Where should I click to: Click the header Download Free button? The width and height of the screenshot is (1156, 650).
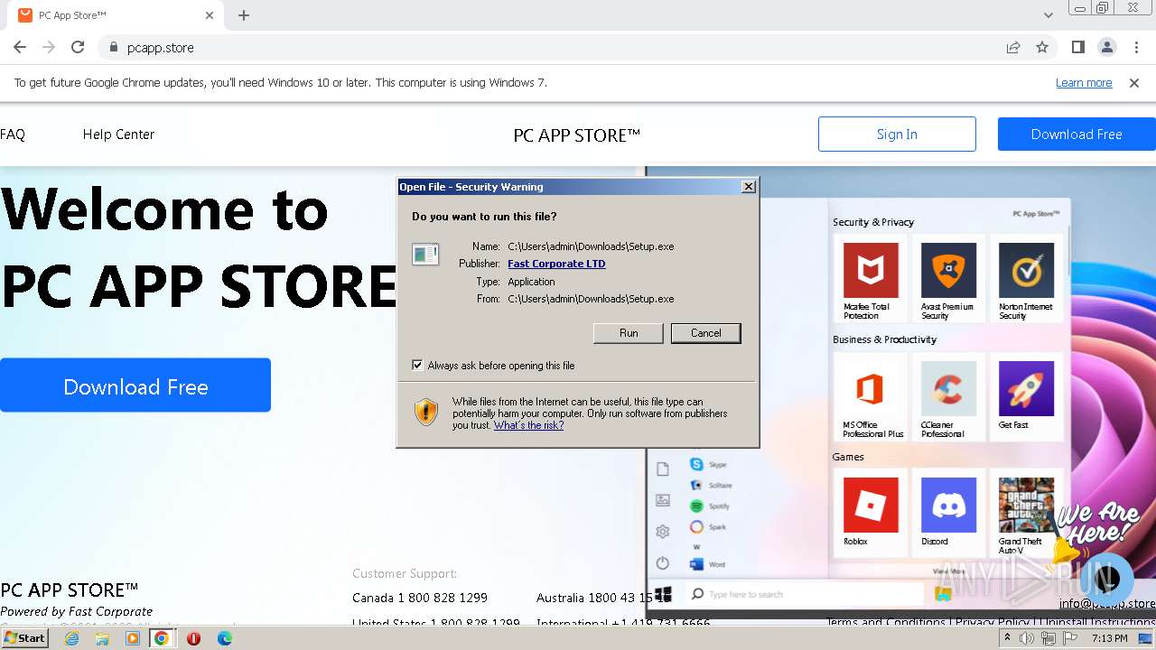[1077, 134]
